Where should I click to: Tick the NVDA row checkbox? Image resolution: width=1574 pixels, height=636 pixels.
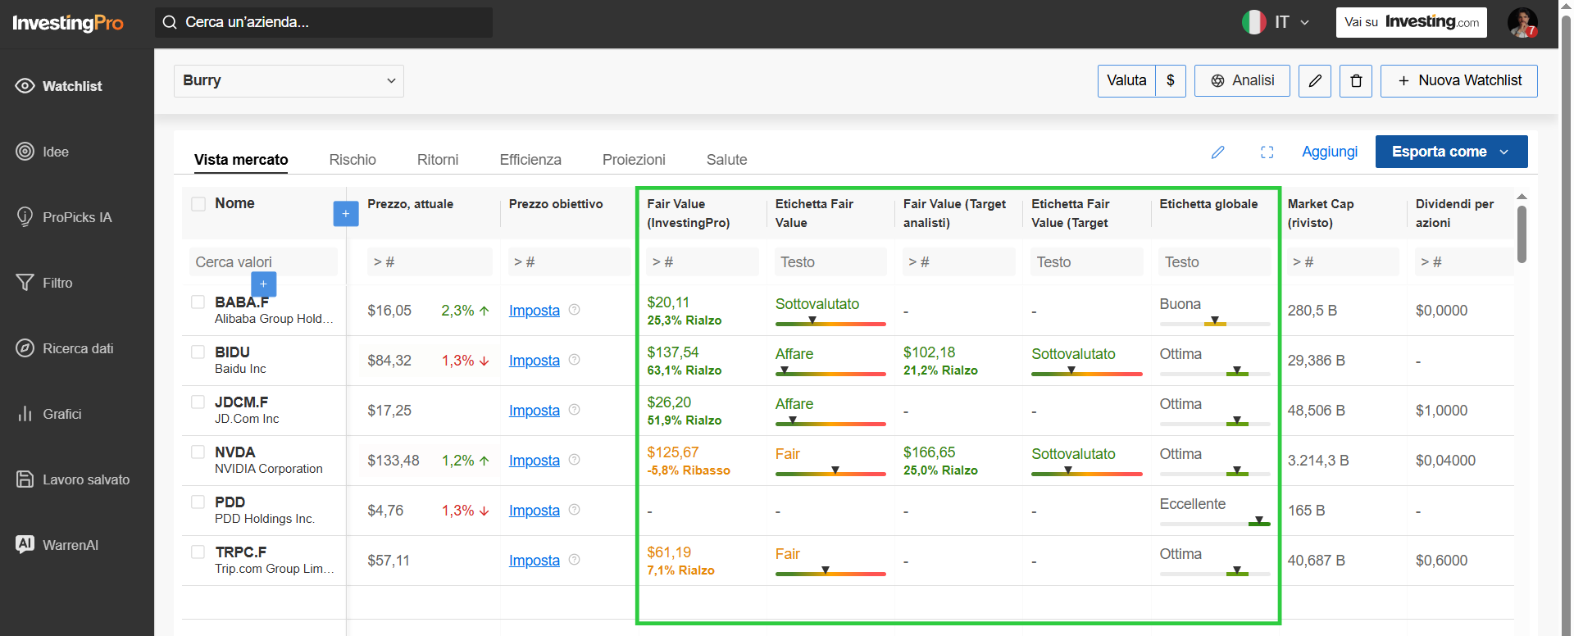pyautogui.click(x=198, y=452)
